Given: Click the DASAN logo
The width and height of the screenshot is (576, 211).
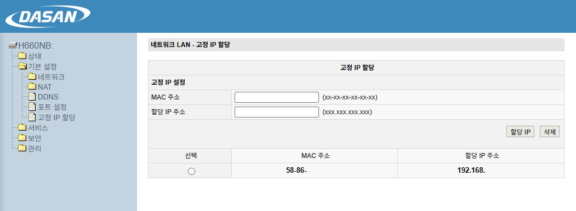Looking at the screenshot, I should point(48,16).
